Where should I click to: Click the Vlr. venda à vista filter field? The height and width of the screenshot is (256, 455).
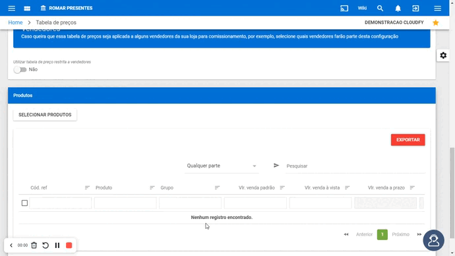[320, 203]
